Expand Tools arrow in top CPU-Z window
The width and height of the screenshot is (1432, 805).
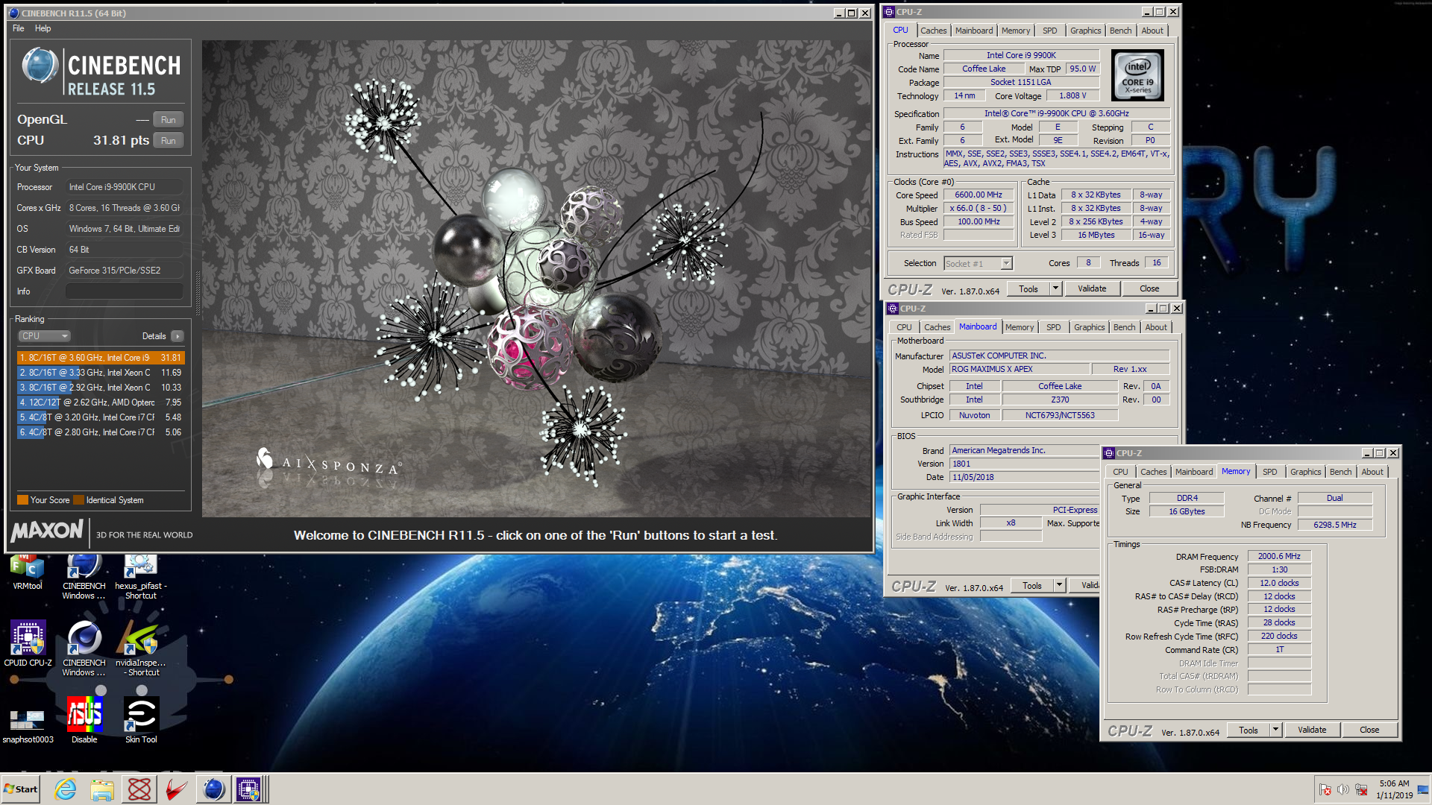(1055, 288)
